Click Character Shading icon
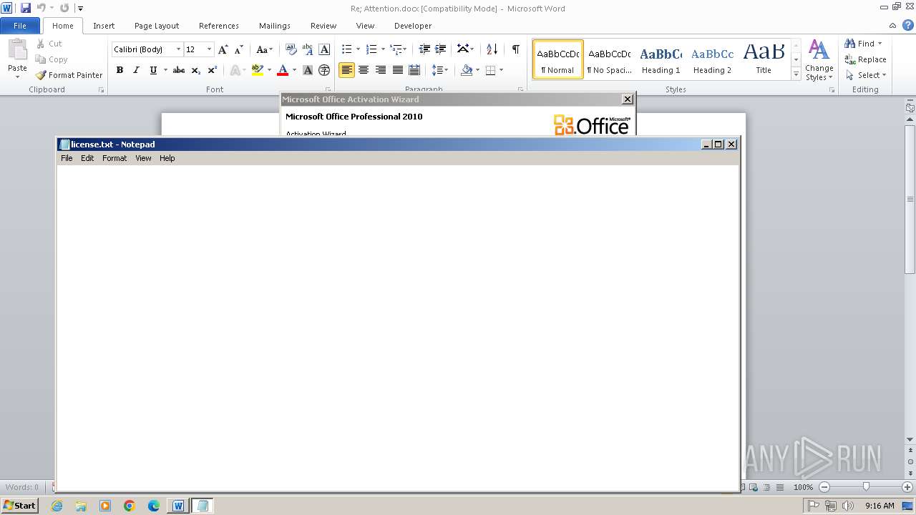Screen dimensions: 916x515 pos(308,70)
